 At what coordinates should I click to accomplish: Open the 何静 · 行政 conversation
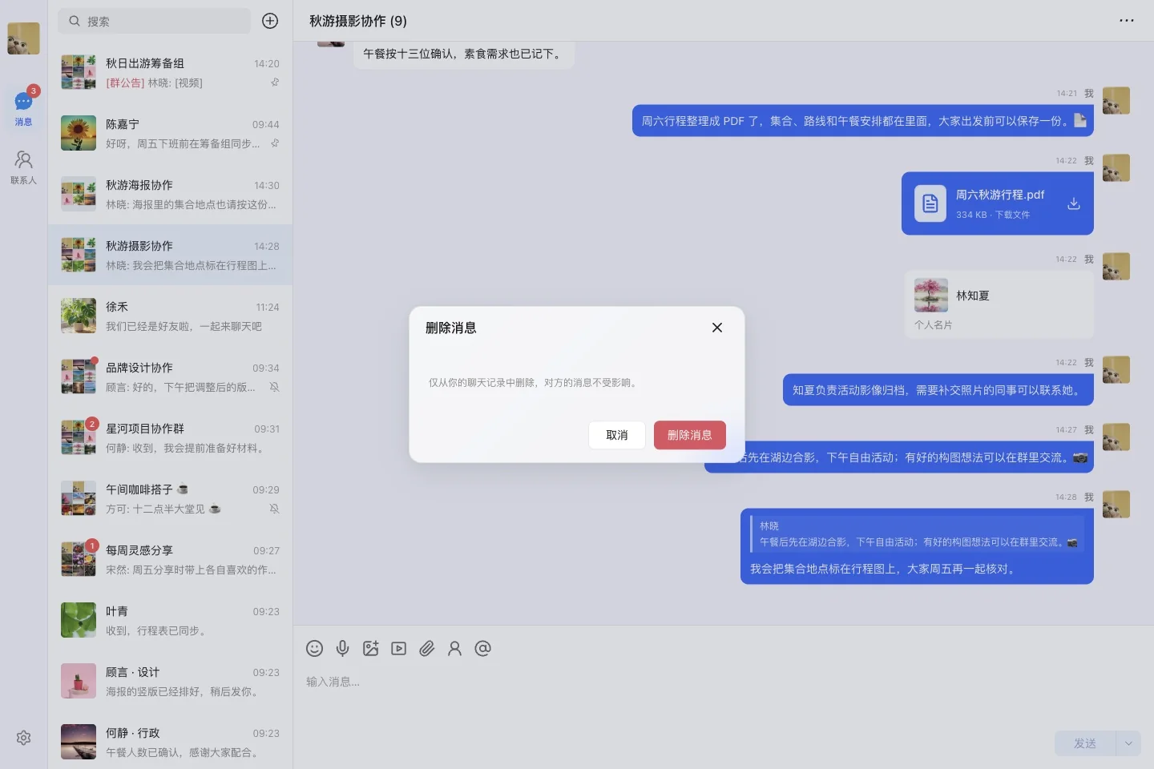pyautogui.click(x=170, y=742)
